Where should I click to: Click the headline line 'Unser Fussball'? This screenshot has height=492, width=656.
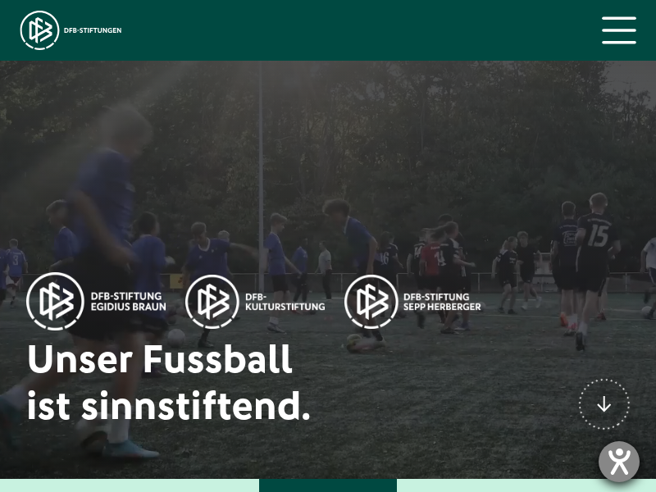tap(159, 359)
